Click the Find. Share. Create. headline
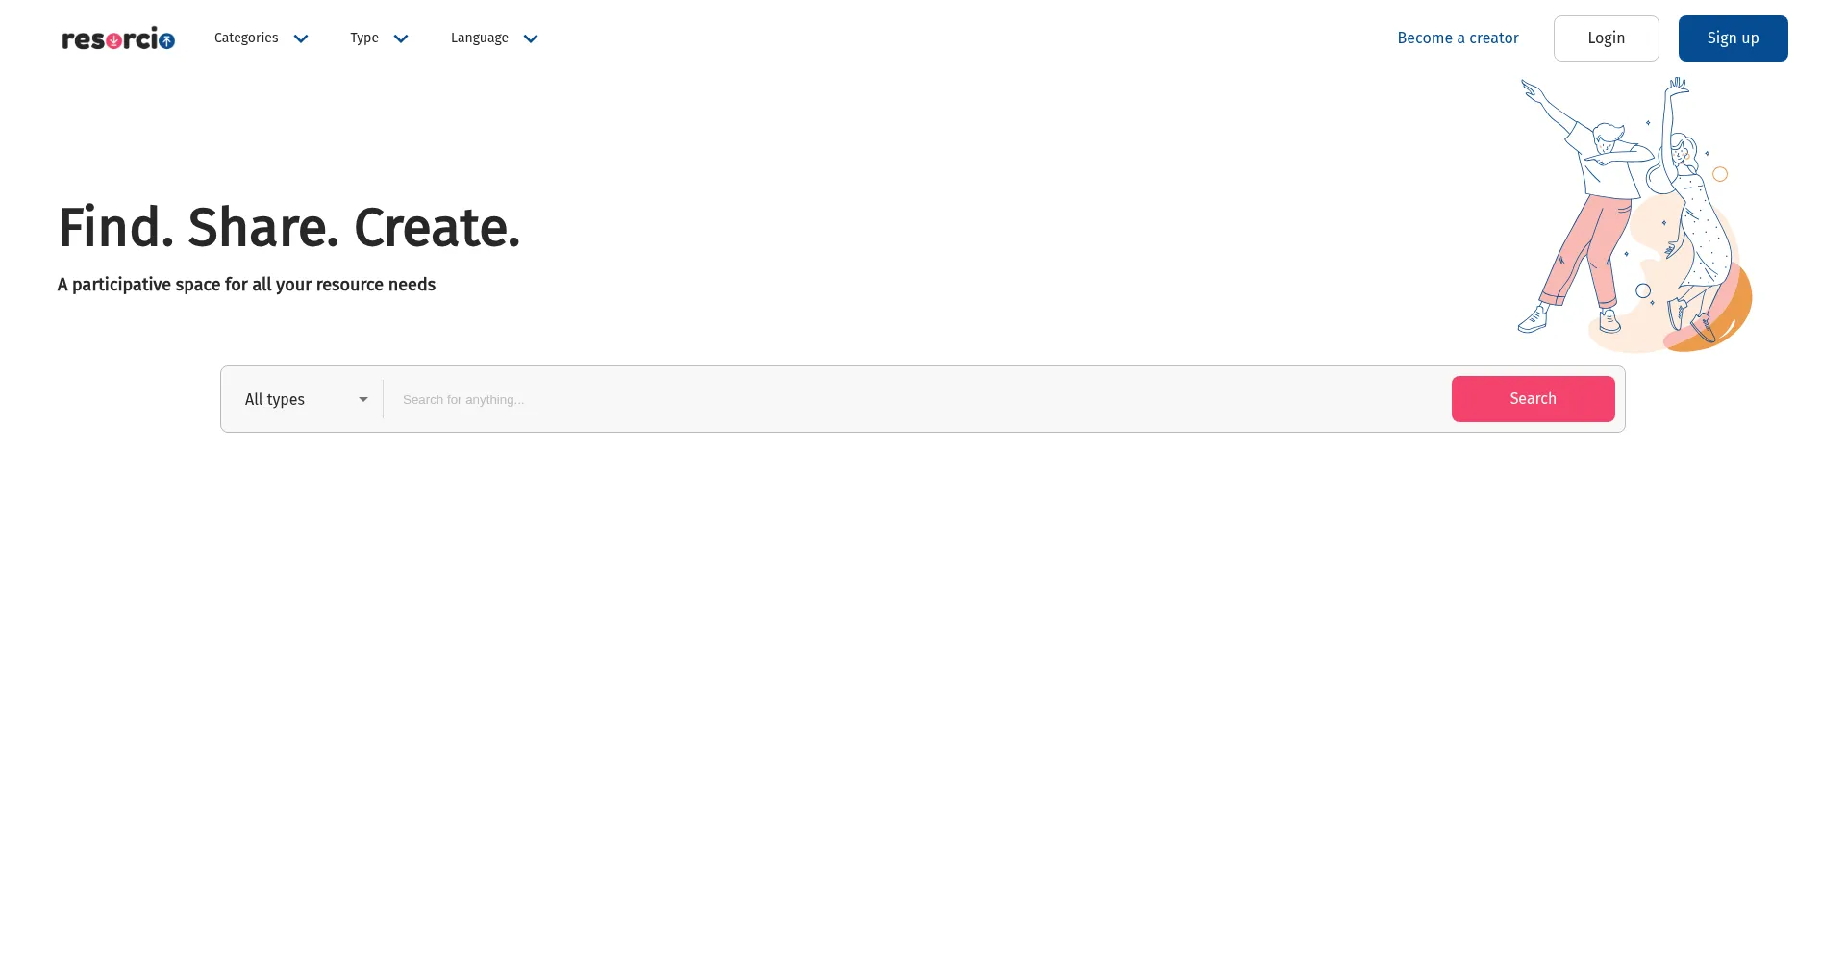This screenshot has width=1846, height=955. coord(289,228)
